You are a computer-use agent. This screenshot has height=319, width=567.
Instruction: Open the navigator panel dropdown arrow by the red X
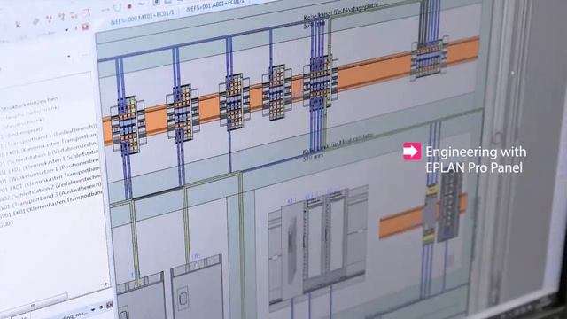[66, 30]
